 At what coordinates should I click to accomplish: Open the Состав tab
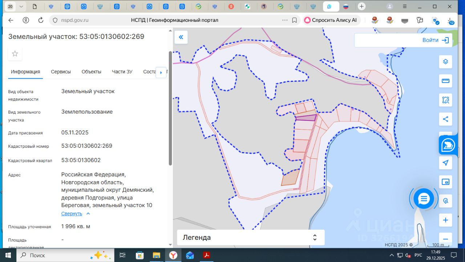(150, 72)
